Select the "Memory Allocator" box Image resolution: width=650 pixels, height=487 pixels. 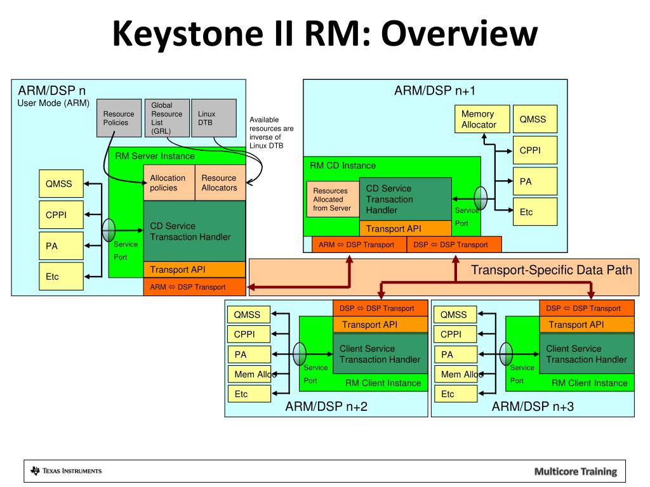click(482, 119)
